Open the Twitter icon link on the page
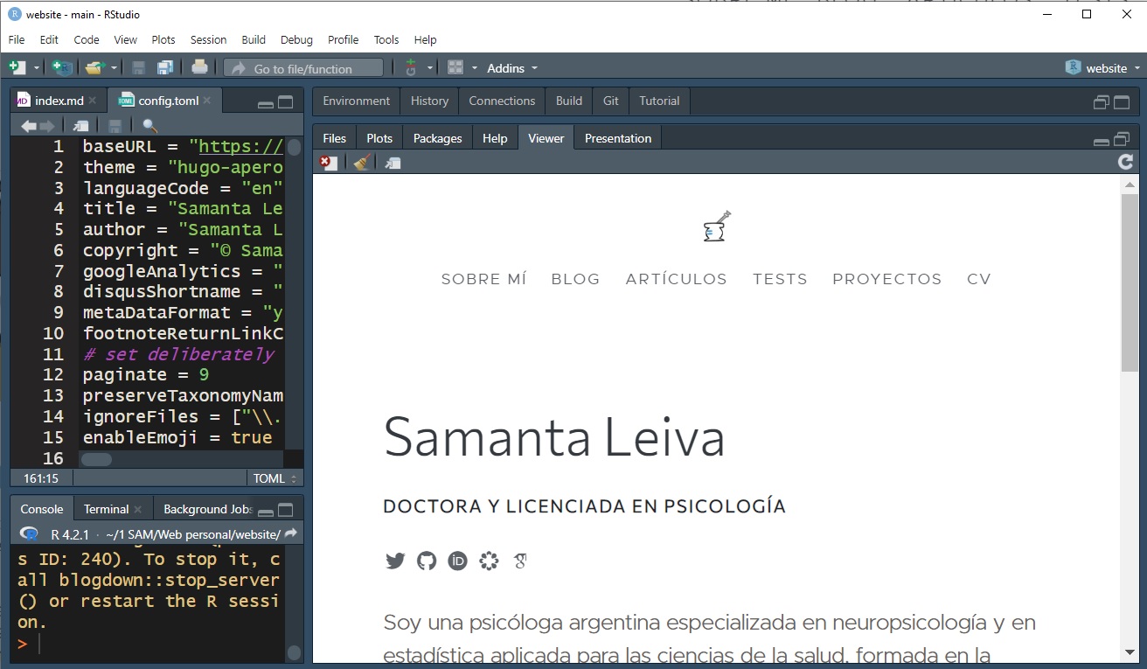This screenshot has height=669, width=1147. (395, 561)
